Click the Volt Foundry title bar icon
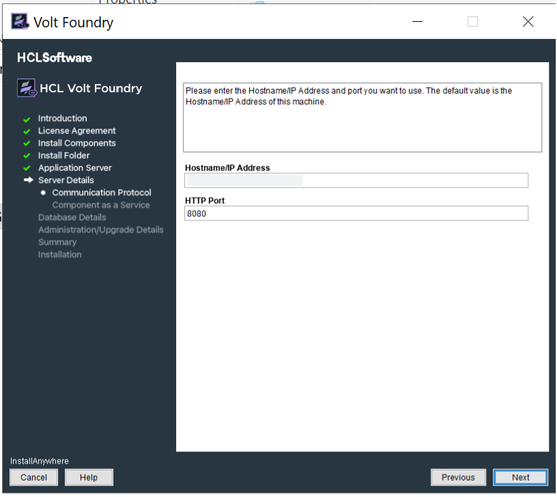 pos(20,22)
